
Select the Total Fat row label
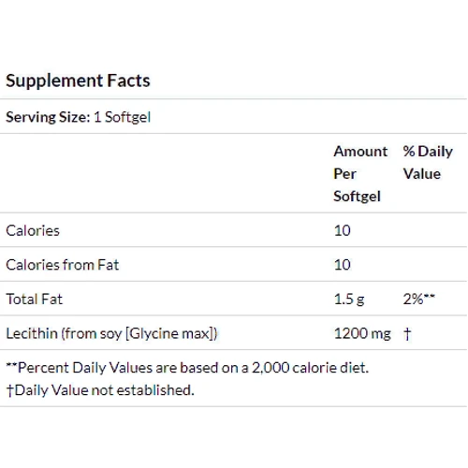[x=35, y=300]
